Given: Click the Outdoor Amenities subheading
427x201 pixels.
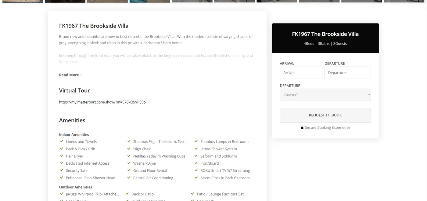Looking at the screenshot, I should point(76,187).
